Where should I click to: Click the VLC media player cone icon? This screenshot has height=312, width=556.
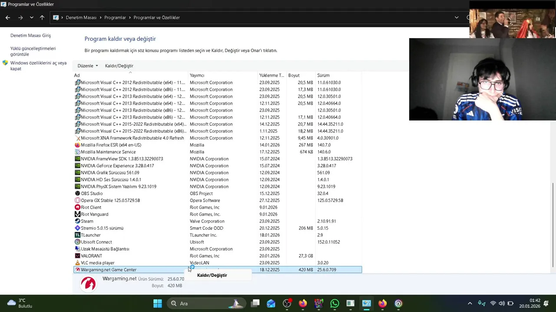78,263
